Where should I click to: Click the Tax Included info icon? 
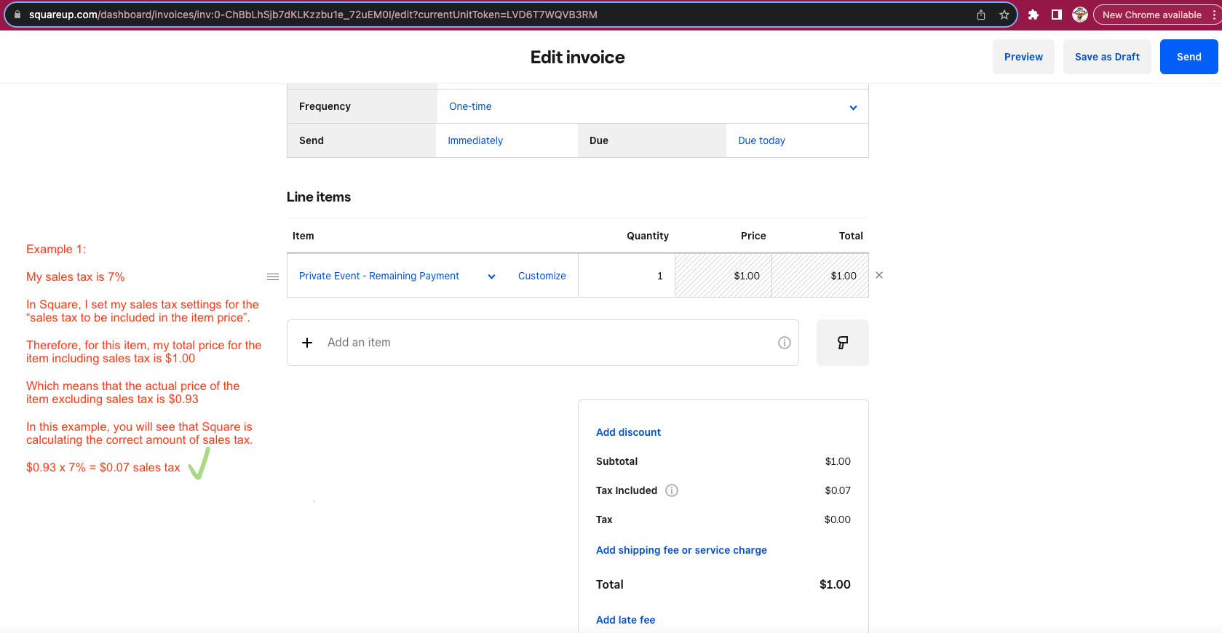tap(672, 490)
